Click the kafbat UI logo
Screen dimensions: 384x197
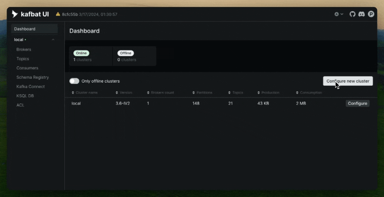click(x=30, y=14)
